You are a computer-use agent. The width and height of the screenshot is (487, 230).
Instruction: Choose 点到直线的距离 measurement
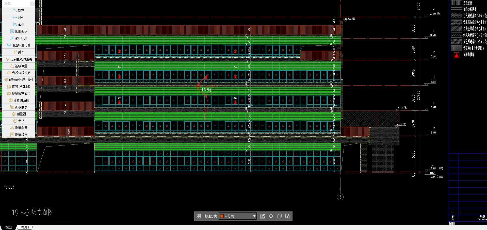[x=19, y=59]
